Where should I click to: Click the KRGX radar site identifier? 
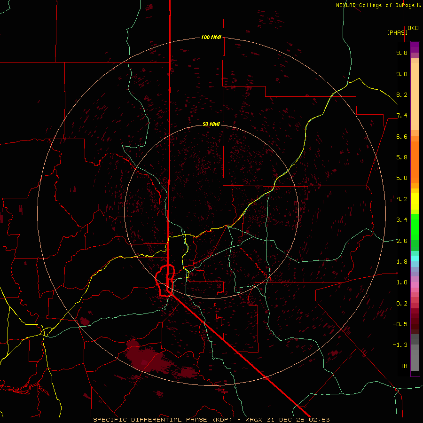coord(254,420)
